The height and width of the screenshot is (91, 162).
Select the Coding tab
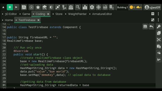coord(40,14)
